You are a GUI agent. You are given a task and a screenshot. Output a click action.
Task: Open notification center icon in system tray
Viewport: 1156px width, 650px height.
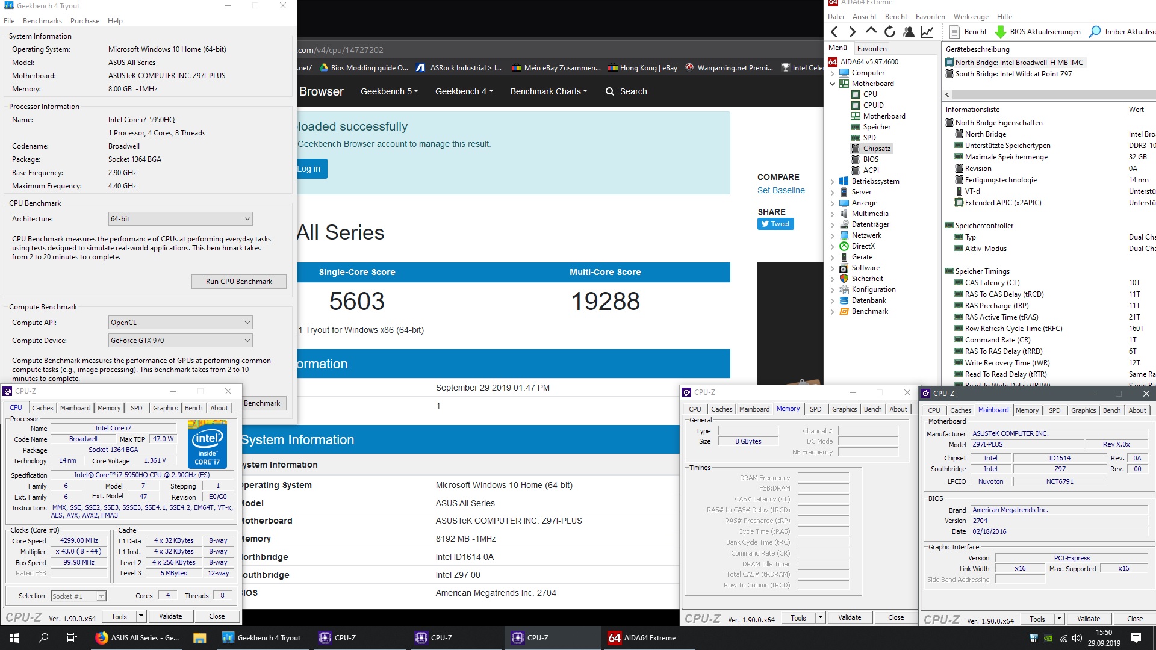[x=1136, y=637]
